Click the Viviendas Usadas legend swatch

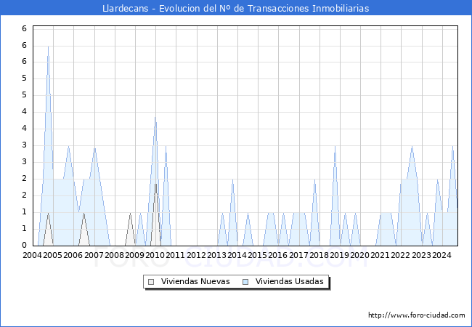click(x=245, y=282)
